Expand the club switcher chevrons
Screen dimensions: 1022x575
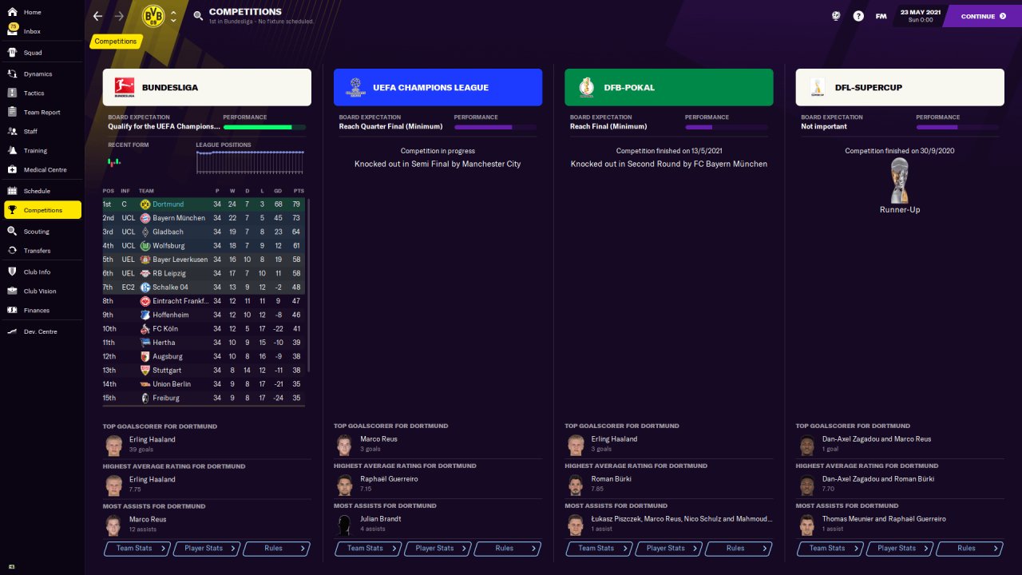coord(173,16)
